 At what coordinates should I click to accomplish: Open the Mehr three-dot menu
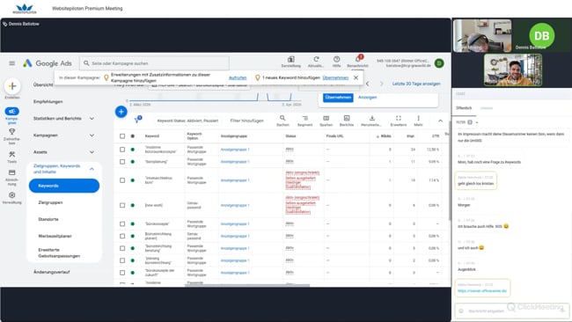(x=418, y=118)
